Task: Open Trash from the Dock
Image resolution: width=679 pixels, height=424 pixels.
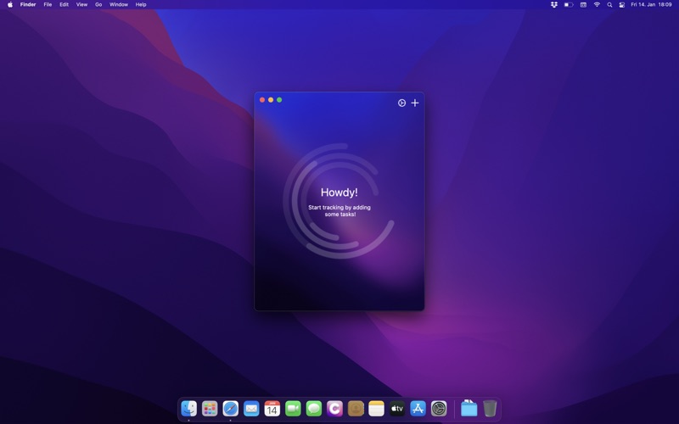Action: click(490, 409)
